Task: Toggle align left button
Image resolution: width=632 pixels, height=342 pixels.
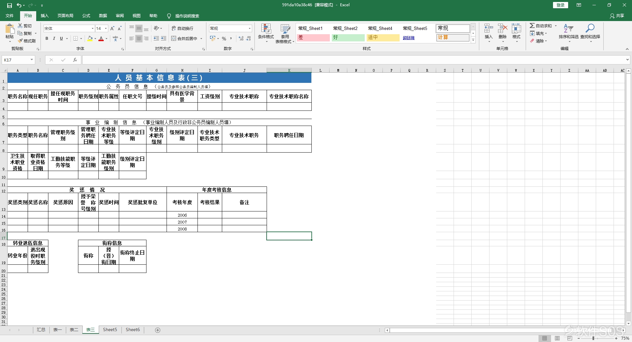Action: pos(132,38)
